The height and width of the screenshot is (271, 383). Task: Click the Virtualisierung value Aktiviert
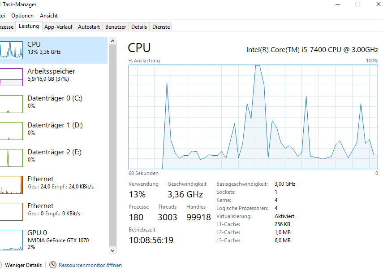pos(284,216)
